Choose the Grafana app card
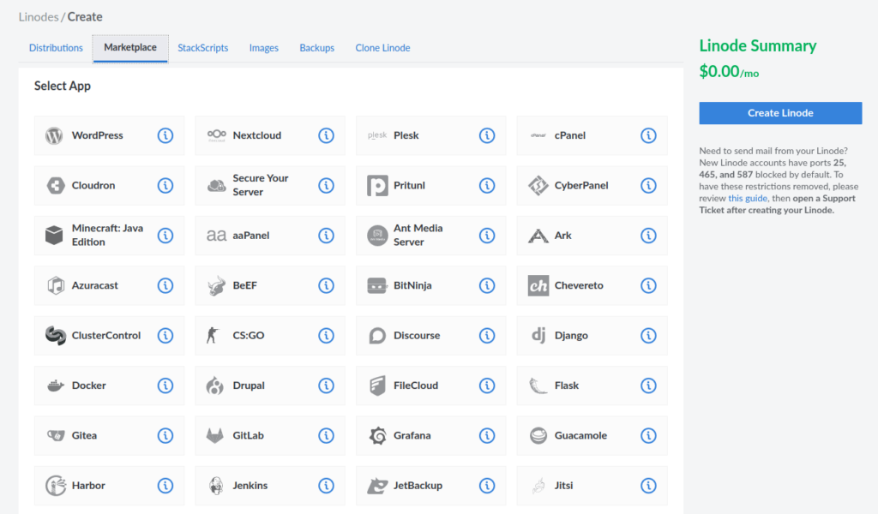The height and width of the screenshot is (514, 878). pos(430,435)
